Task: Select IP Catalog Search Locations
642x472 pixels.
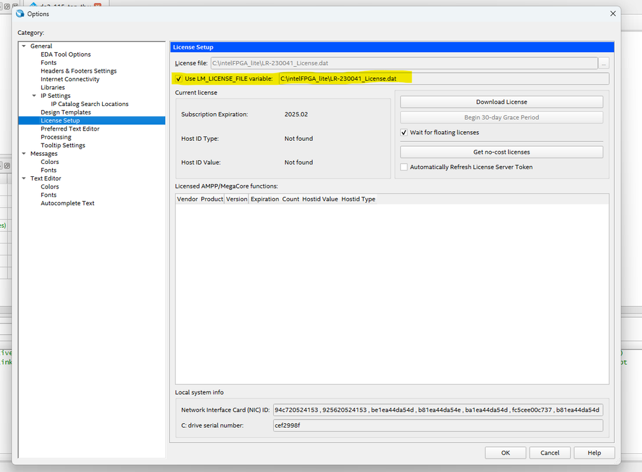Action: point(89,104)
